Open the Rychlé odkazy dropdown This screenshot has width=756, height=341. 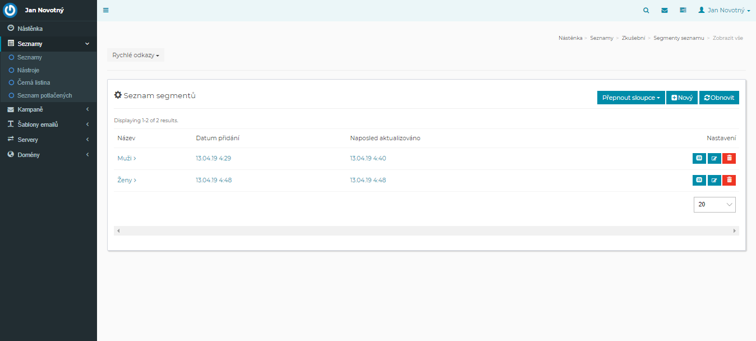click(x=136, y=55)
